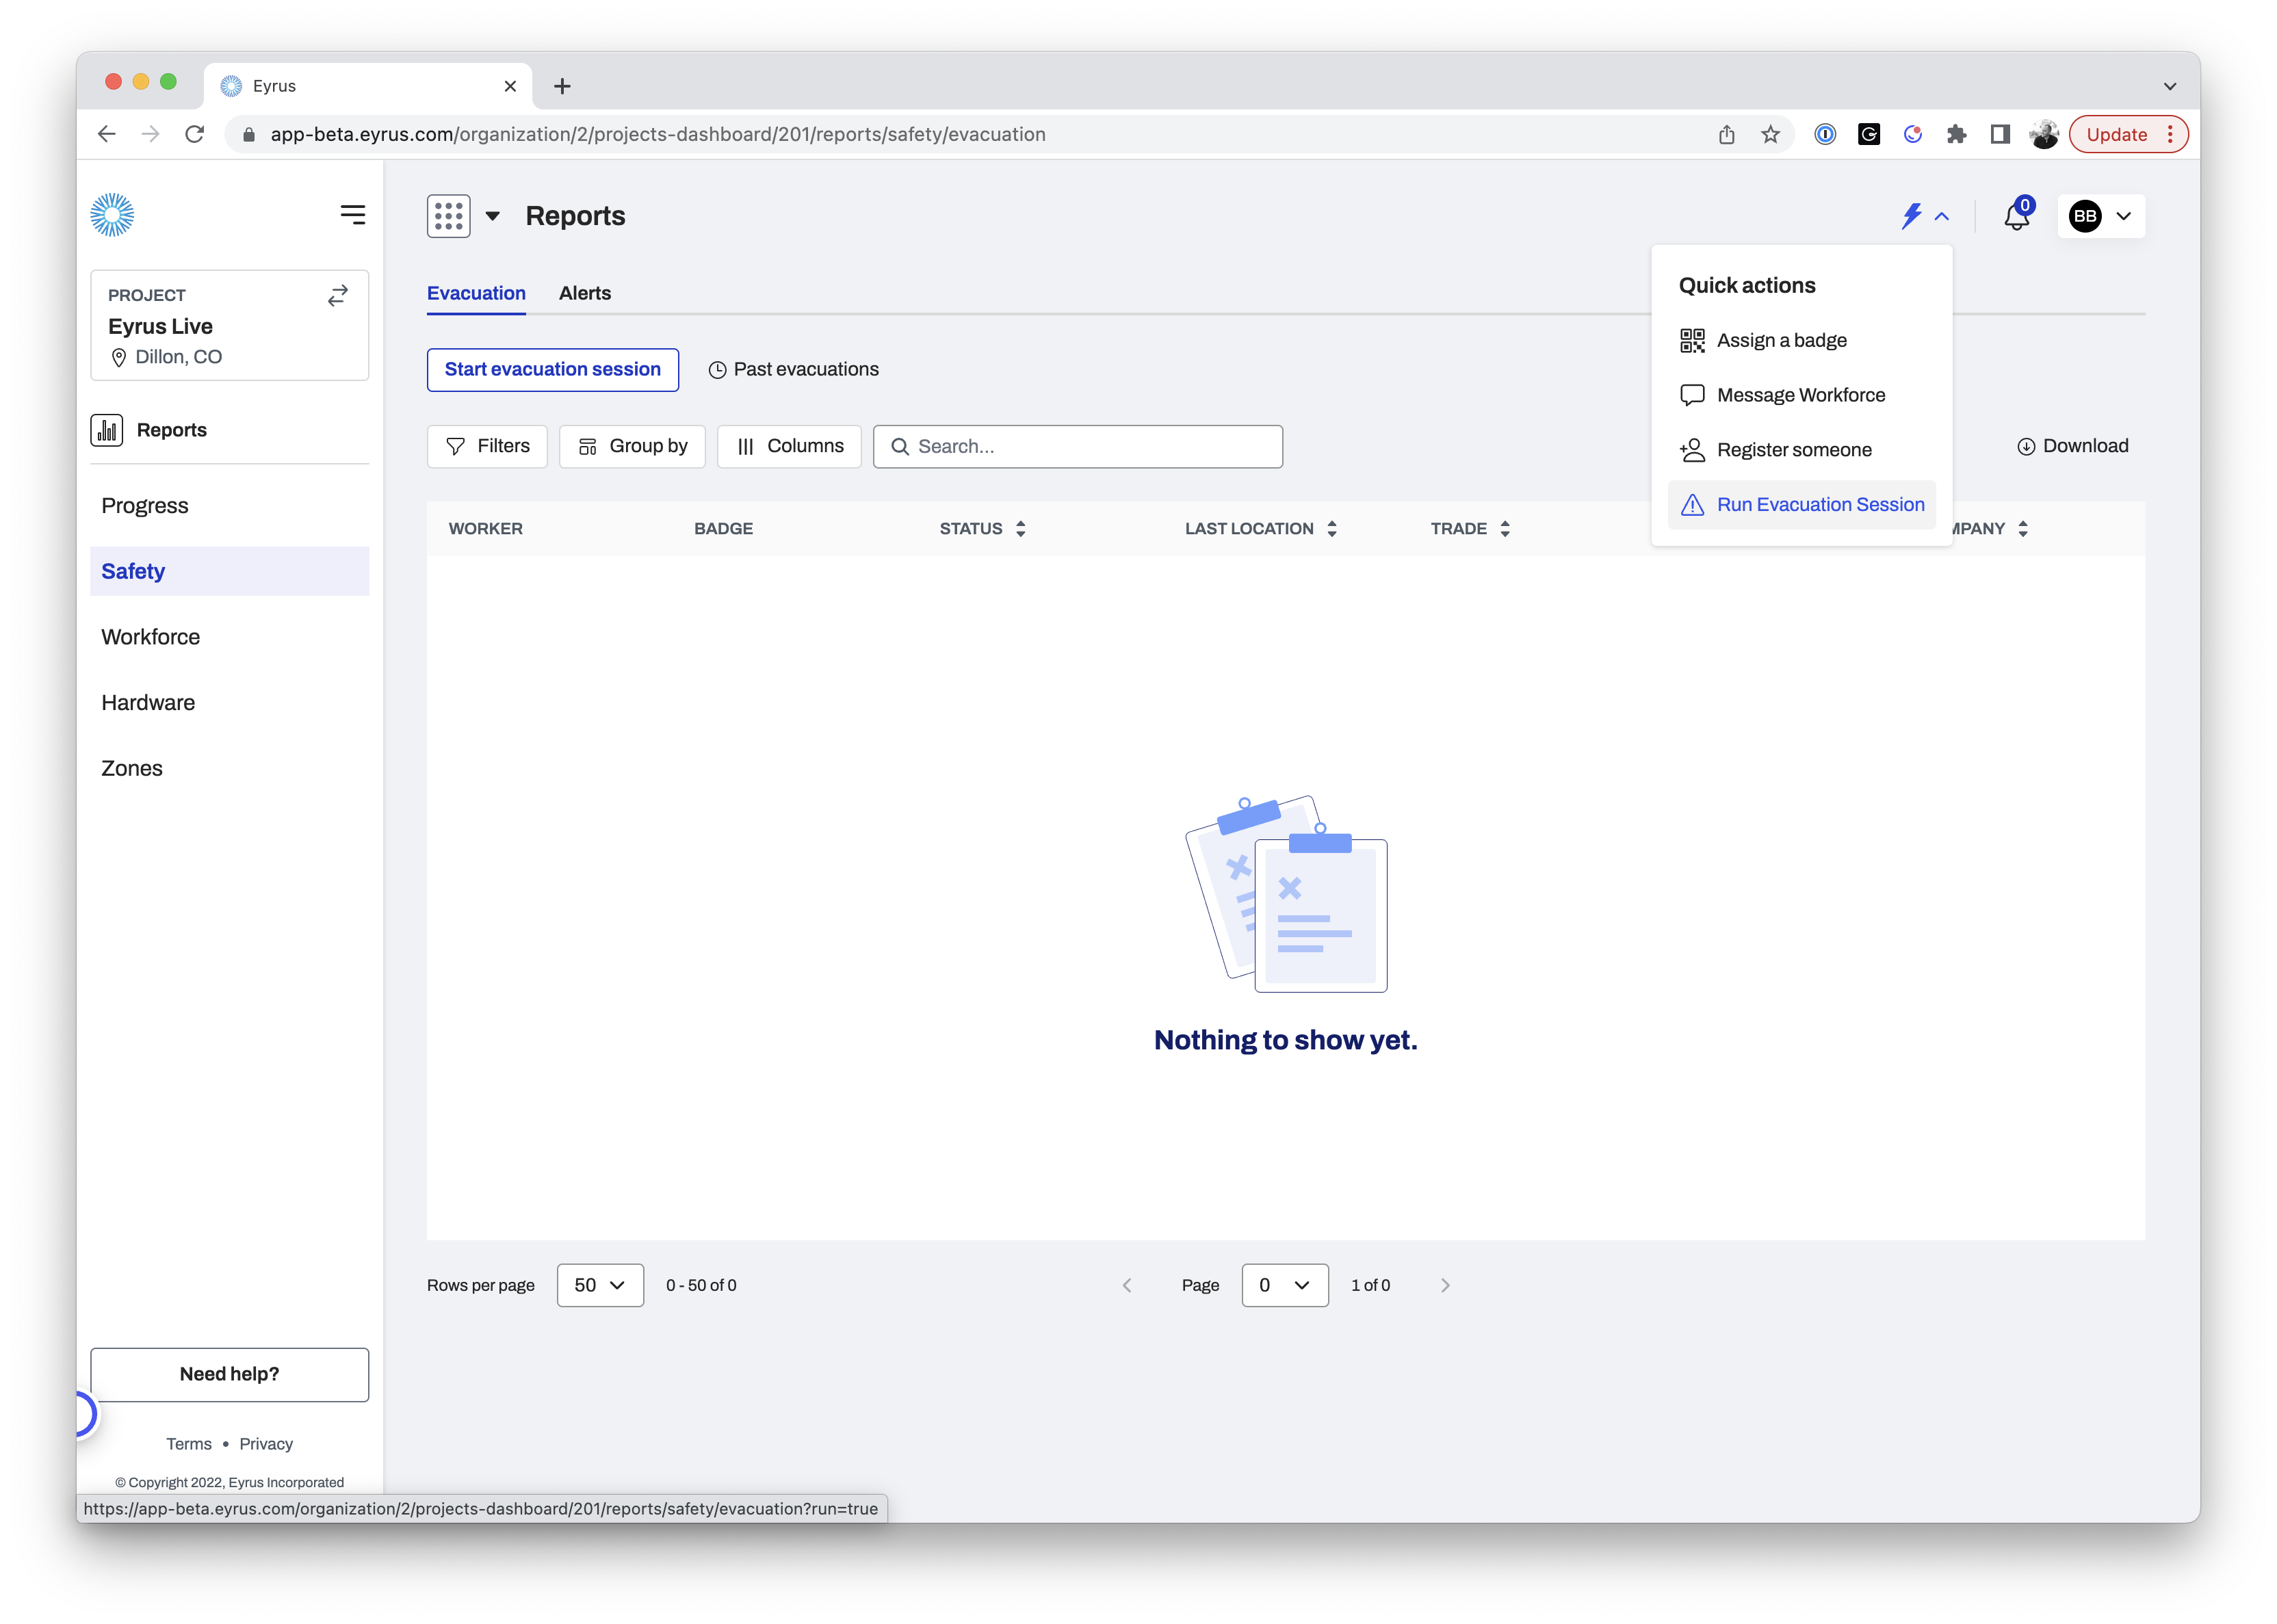
Task: Sort by the LAST LOCATION column arrows
Action: [x=1332, y=529]
